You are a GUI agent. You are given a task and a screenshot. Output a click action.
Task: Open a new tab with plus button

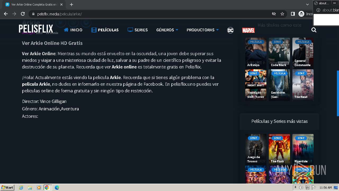coord(72,5)
